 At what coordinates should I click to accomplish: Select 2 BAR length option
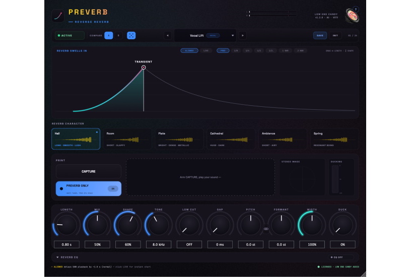(301, 50)
